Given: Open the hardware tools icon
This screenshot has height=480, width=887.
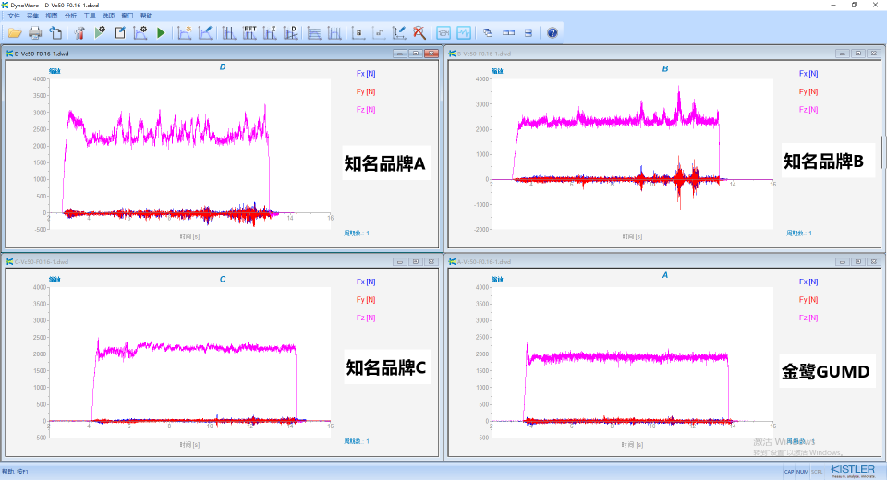Looking at the screenshot, I should coord(79,33).
